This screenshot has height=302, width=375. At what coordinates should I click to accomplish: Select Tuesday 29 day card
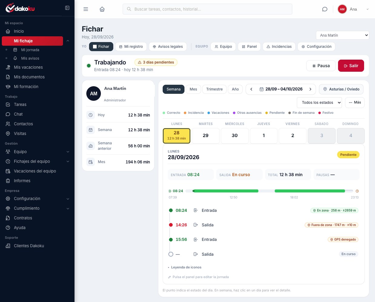tap(206, 136)
